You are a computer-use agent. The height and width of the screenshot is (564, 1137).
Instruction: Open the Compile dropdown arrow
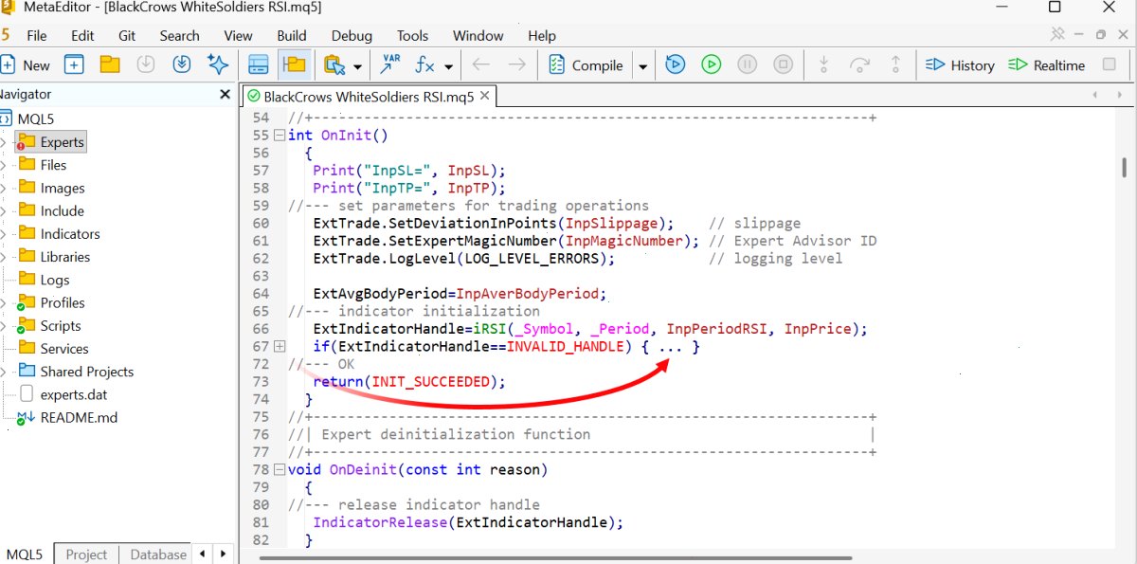pos(642,66)
